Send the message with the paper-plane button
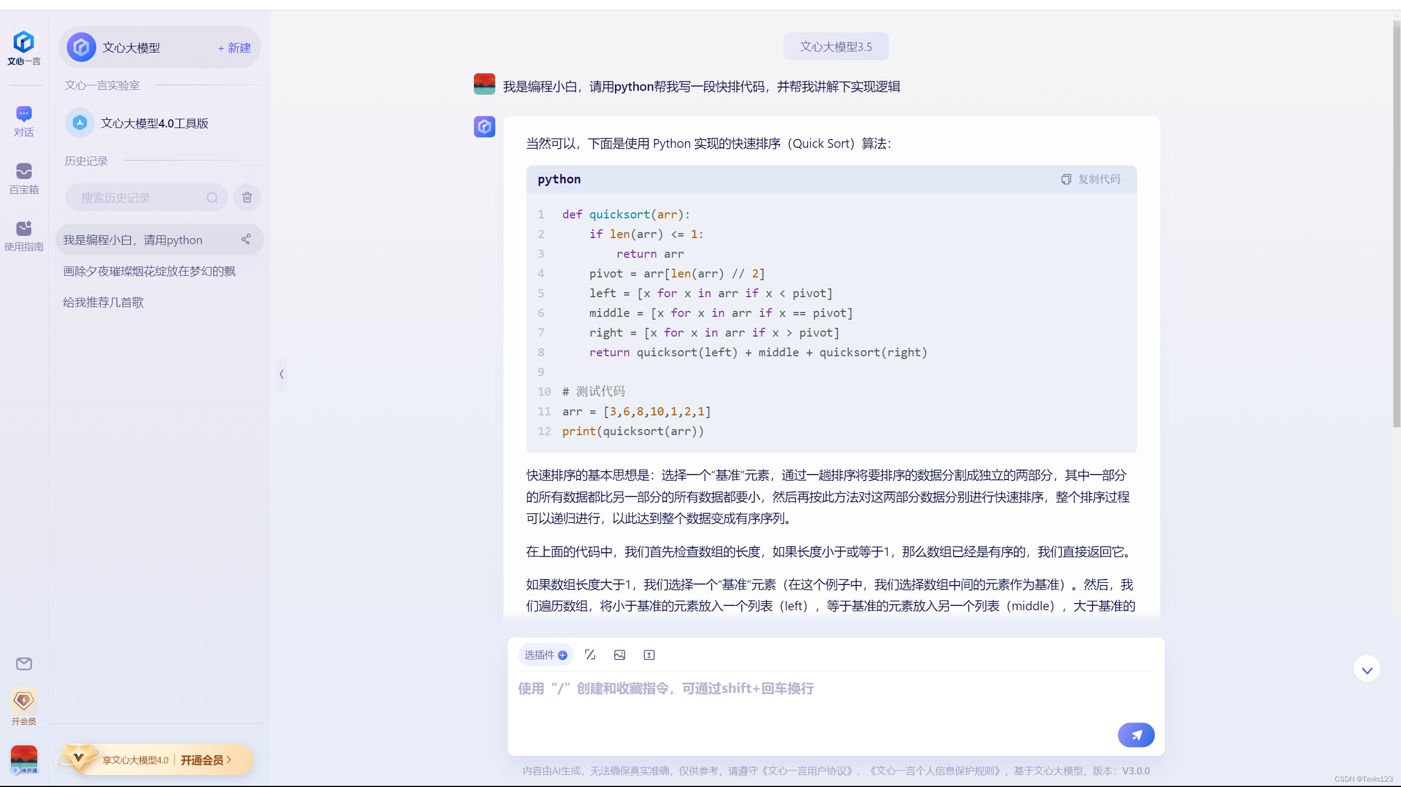 (x=1136, y=735)
